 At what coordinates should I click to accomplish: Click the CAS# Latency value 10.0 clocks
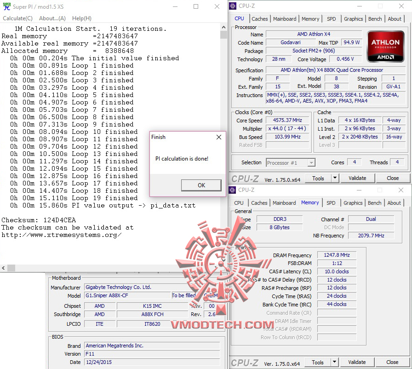337,271
